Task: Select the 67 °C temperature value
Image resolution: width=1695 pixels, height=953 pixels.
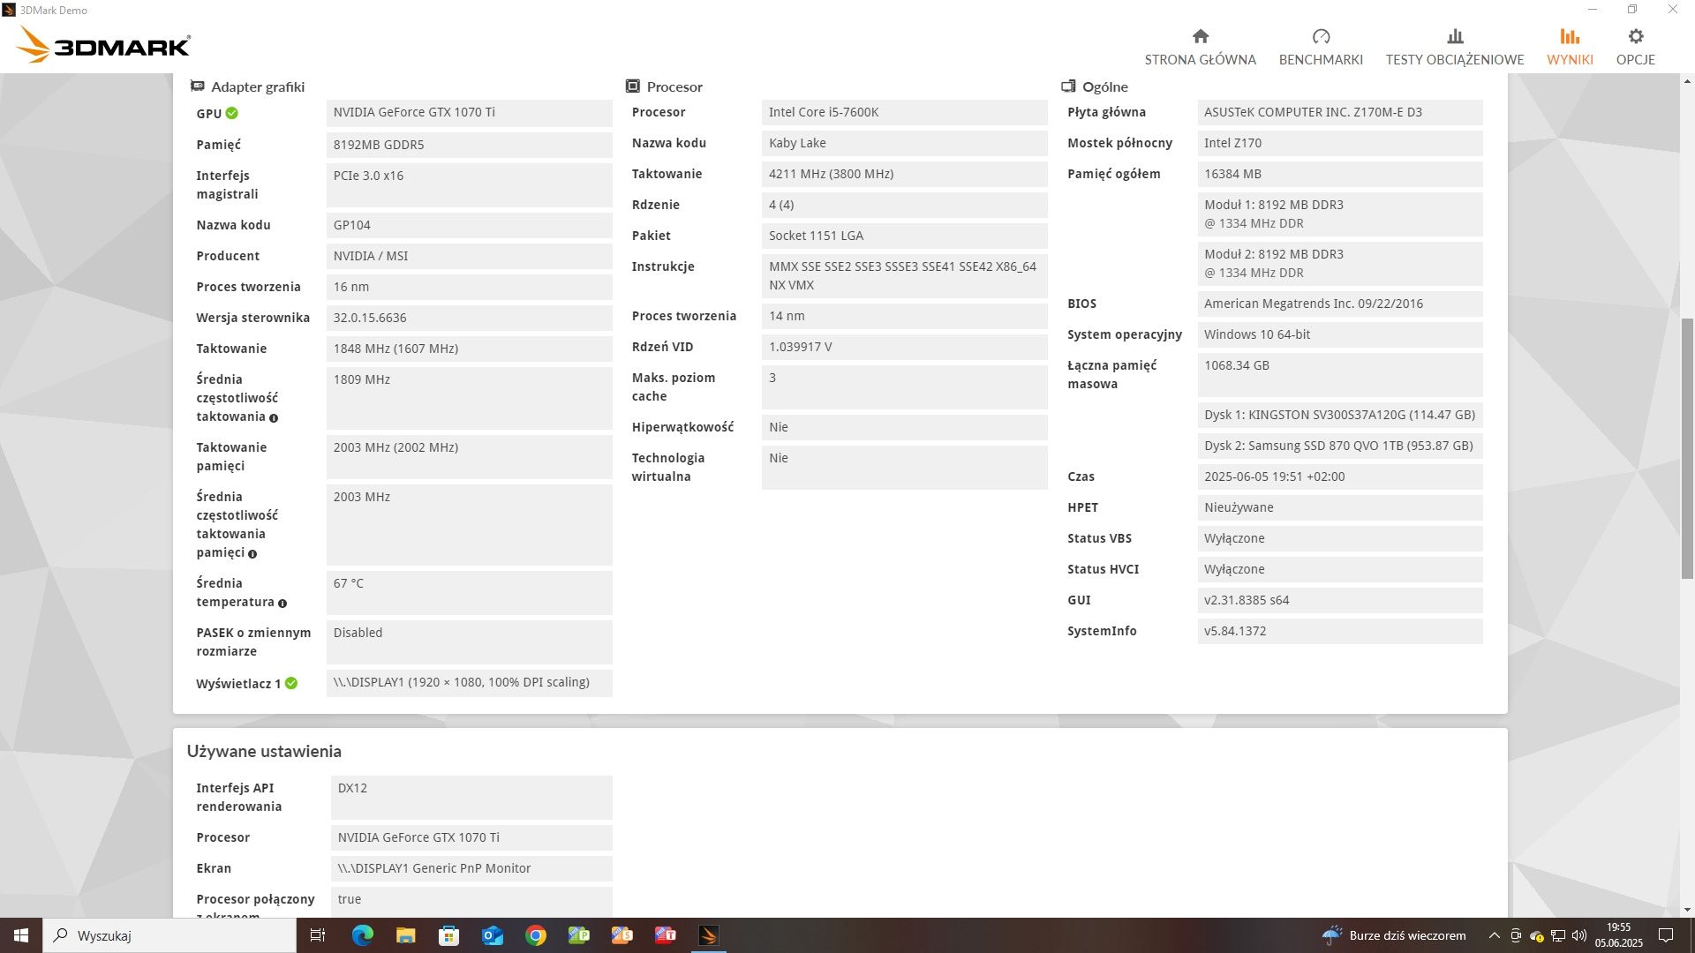Action: pos(469,593)
